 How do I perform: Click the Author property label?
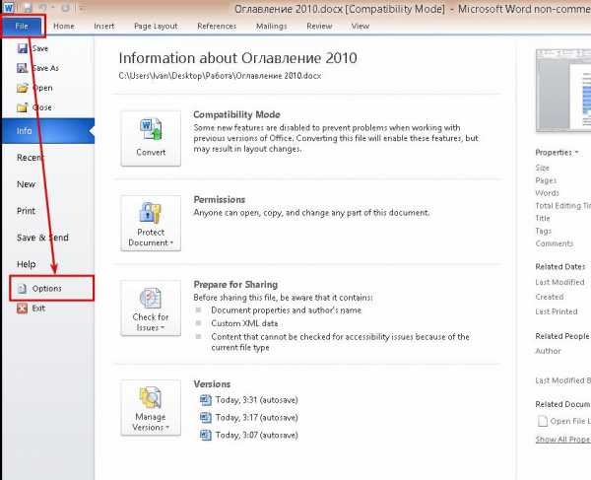pos(548,351)
